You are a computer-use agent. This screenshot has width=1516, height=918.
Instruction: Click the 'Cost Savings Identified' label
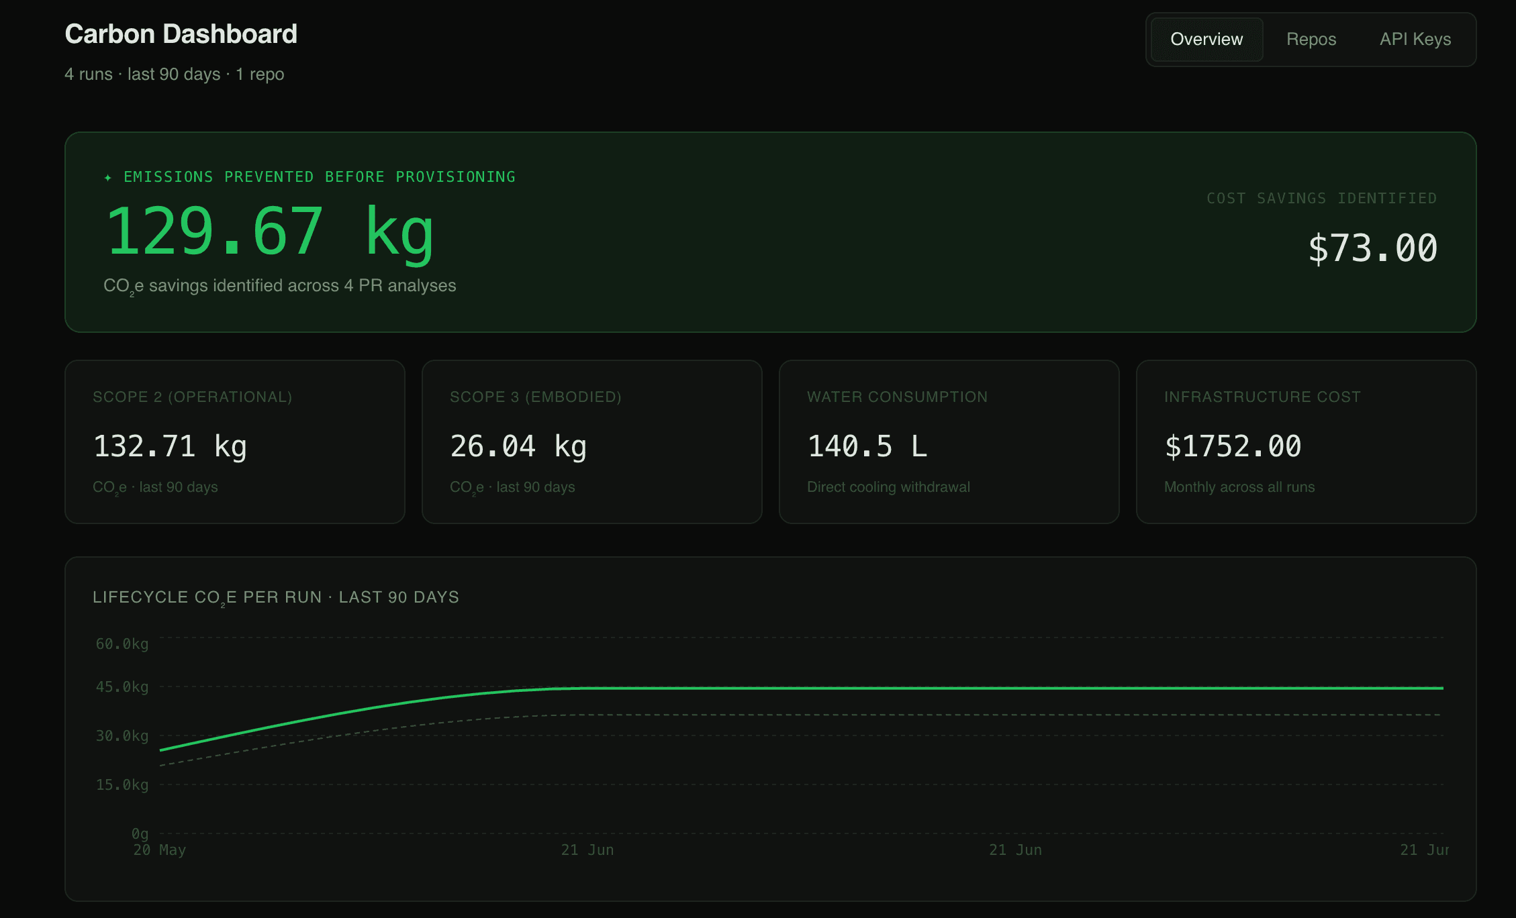pyautogui.click(x=1321, y=199)
